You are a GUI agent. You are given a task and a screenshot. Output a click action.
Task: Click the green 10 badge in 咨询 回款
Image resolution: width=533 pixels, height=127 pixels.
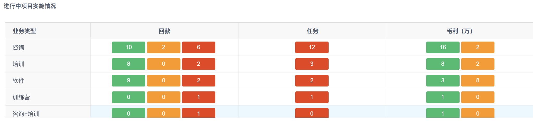(x=129, y=47)
